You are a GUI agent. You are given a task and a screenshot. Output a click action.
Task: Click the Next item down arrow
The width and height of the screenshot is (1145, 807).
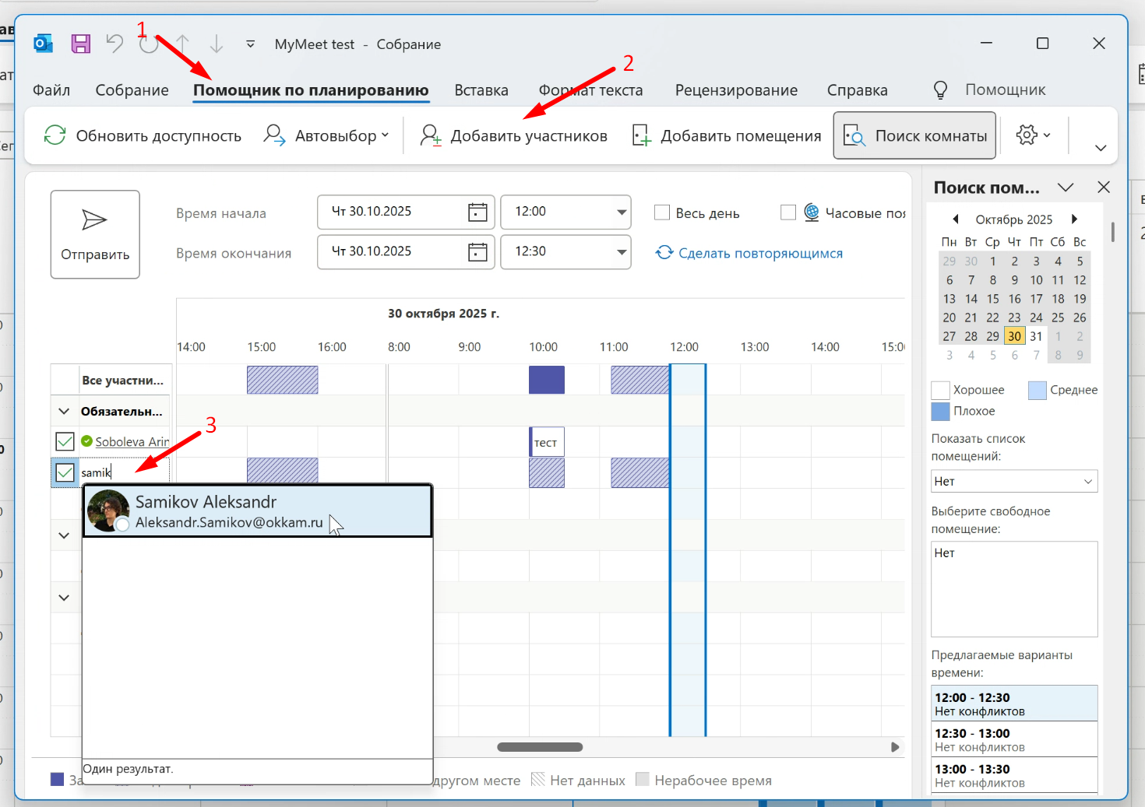(x=217, y=44)
